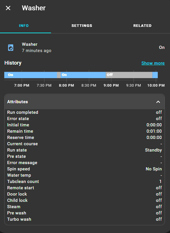Select the INFO tab
Viewport: 170px width, 233px height.
point(24,25)
